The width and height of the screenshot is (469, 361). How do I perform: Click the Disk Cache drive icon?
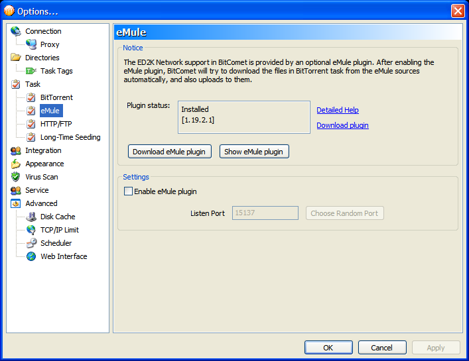[31, 217]
